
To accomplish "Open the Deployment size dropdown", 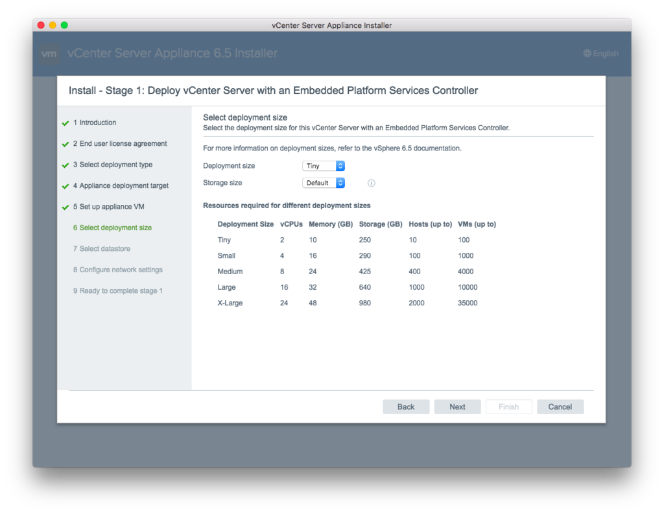I will point(324,166).
